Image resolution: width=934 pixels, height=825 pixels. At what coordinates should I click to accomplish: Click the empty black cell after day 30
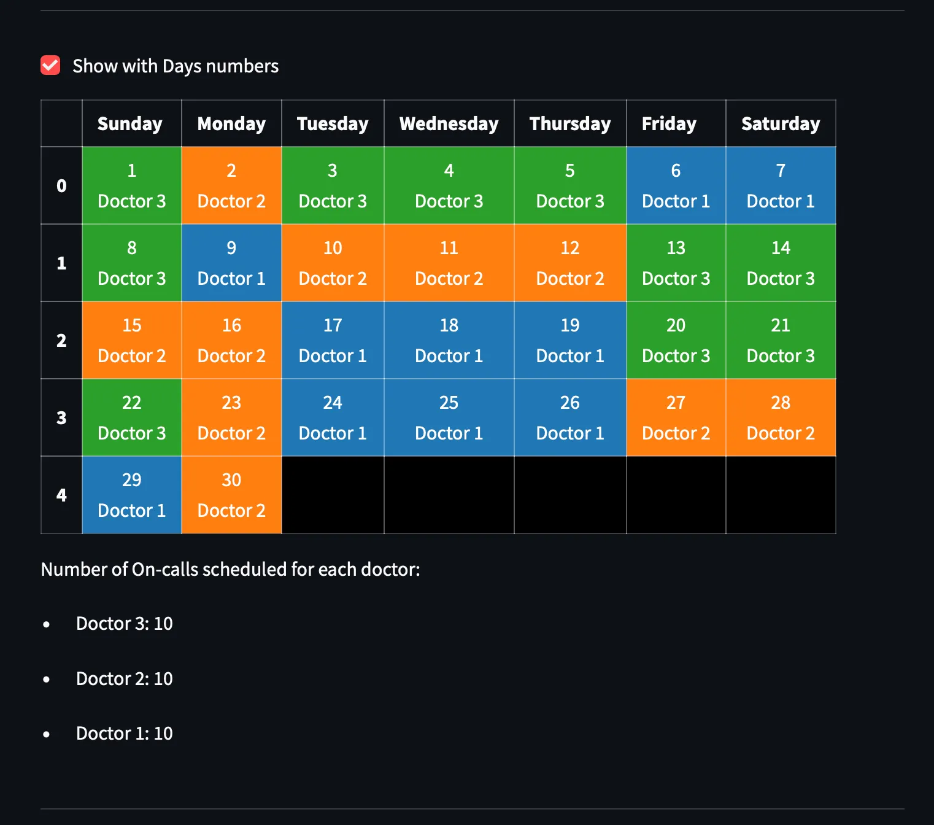tap(333, 495)
